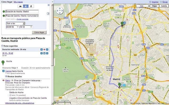The width and height of the screenshot is (169, 105).
Task: Click 'Llegada a Intercambiador de Plaza de Castilla'
Action: tap(28, 98)
